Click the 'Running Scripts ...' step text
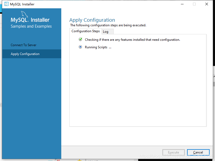Viewport: 215px width, 161px height. click(98, 47)
